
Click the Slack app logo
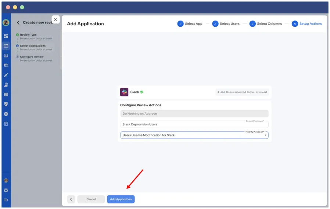point(124,92)
